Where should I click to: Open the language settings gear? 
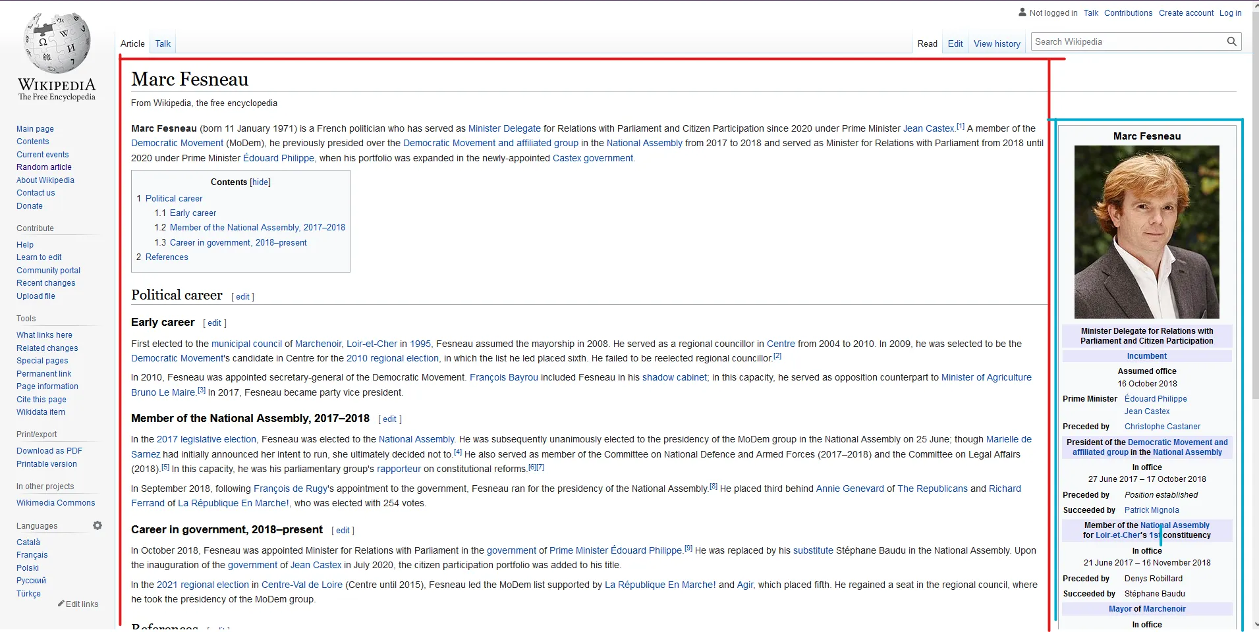tap(97, 525)
